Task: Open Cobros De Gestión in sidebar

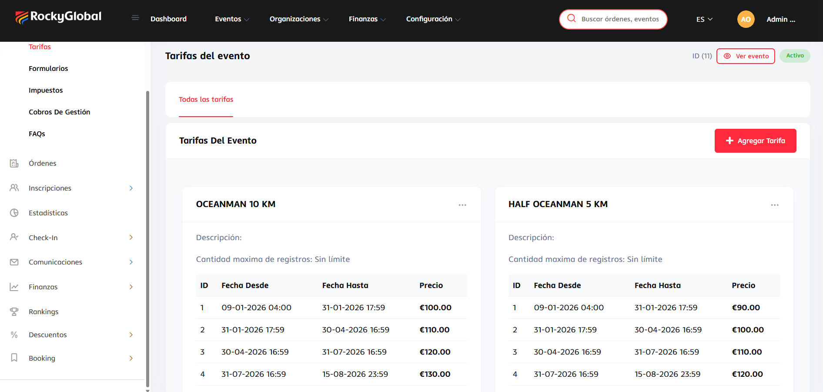Action: point(60,112)
